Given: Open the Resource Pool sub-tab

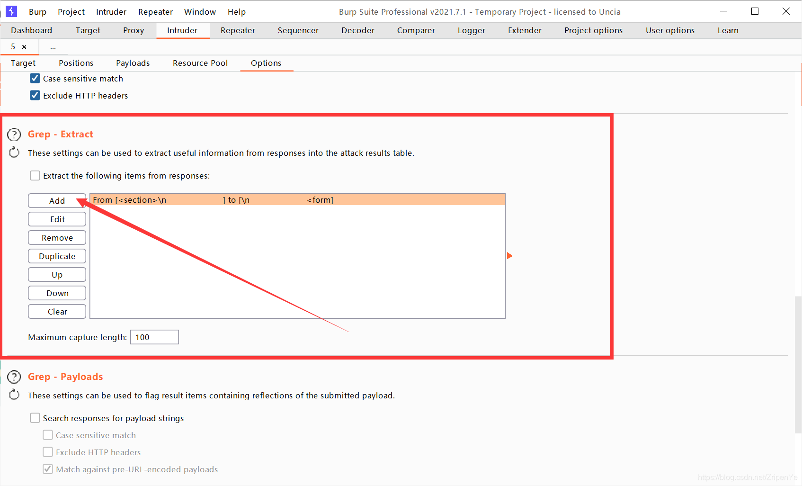Looking at the screenshot, I should tap(200, 63).
